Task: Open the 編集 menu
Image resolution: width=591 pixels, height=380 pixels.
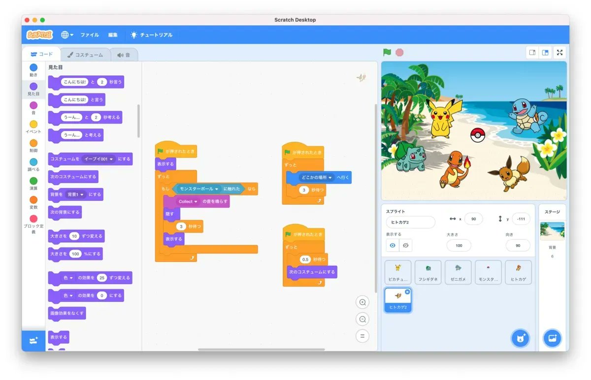Action: tap(113, 35)
